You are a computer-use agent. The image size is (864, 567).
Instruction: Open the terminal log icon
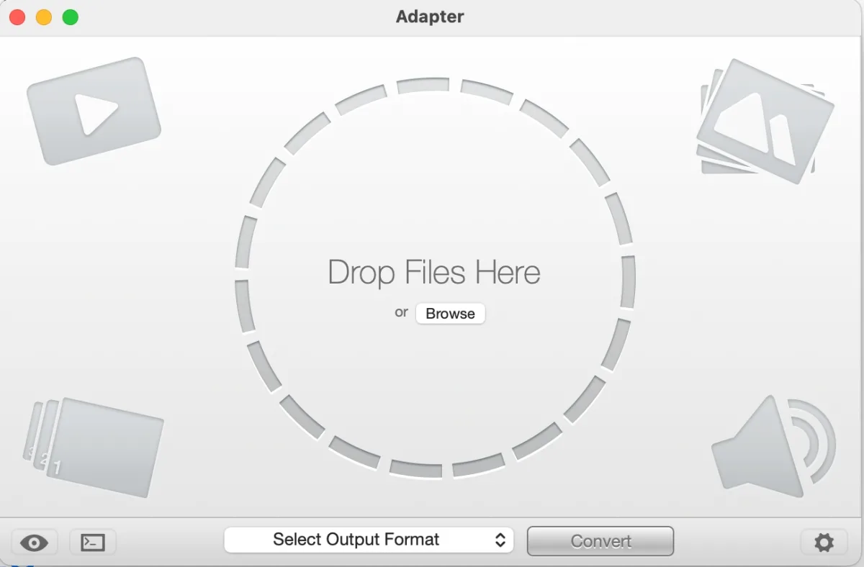(93, 543)
